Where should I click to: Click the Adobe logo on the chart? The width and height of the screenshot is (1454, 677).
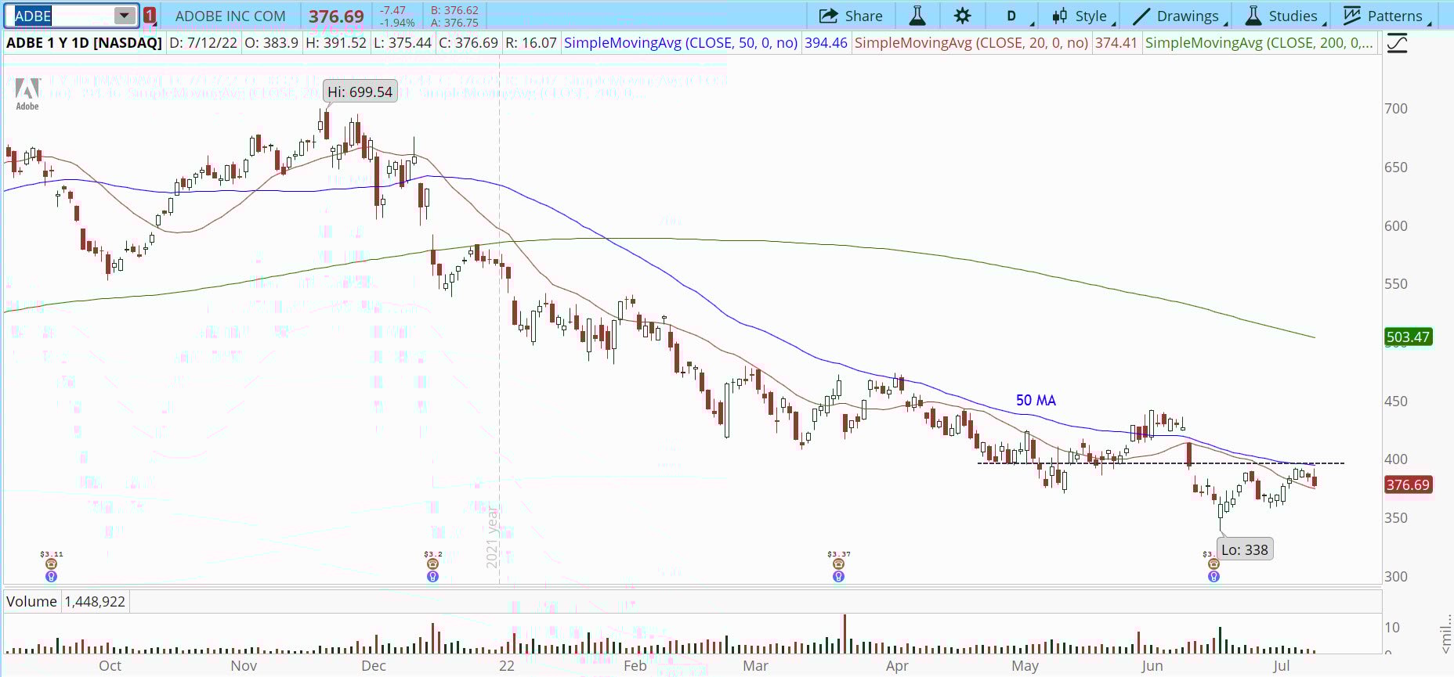point(27,94)
